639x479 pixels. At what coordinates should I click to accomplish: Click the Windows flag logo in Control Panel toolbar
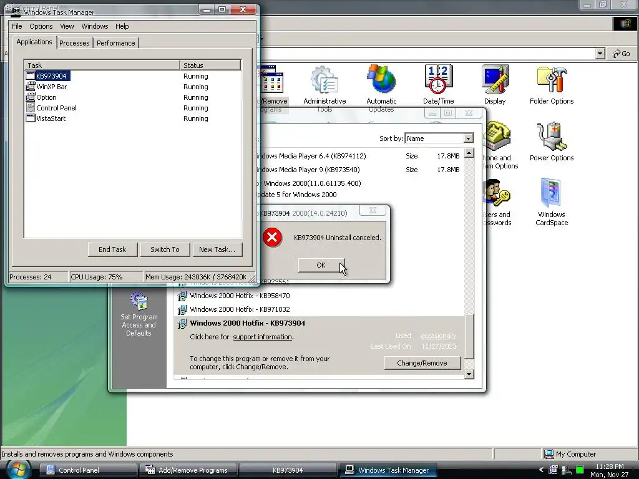coord(625,24)
